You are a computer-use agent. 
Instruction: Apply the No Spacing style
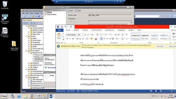point(145,37)
